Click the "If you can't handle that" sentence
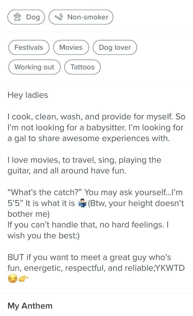 [x=88, y=225]
